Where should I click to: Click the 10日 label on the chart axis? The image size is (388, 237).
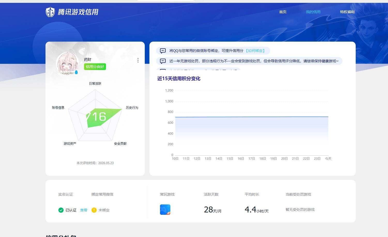point(175,158)
